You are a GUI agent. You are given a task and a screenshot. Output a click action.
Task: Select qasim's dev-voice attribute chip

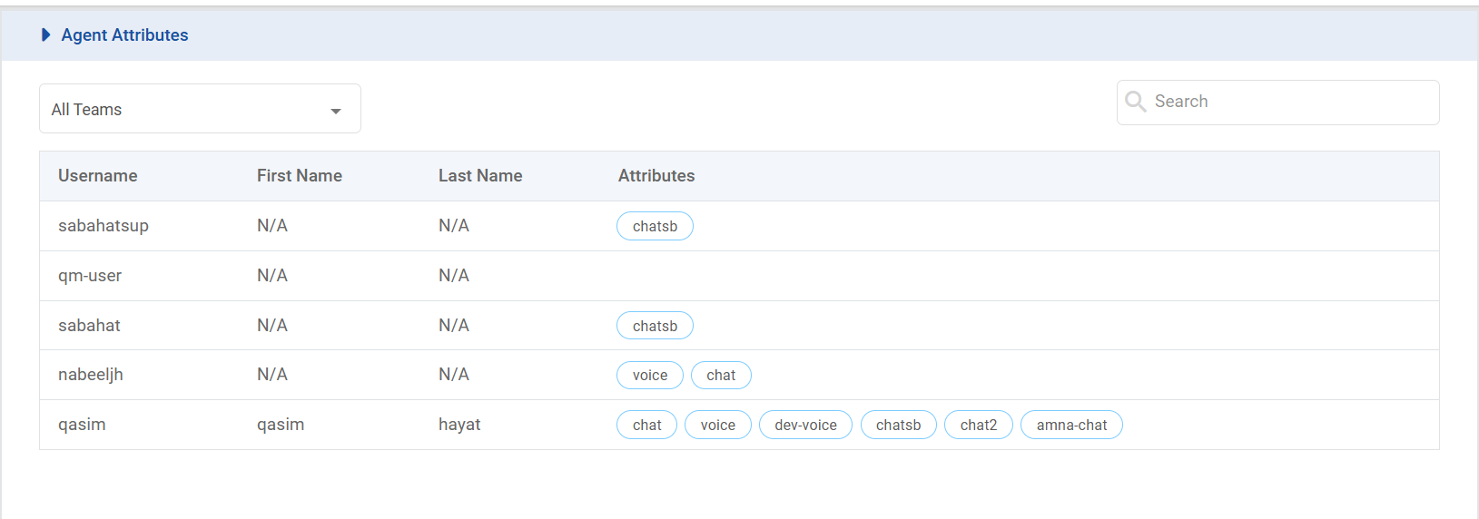pyautogui.click(x=805, y=425)
